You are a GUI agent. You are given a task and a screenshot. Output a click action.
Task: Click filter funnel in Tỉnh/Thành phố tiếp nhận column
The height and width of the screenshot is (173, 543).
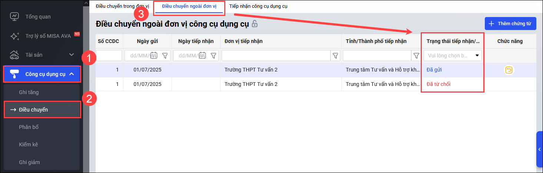pos(416,56)
